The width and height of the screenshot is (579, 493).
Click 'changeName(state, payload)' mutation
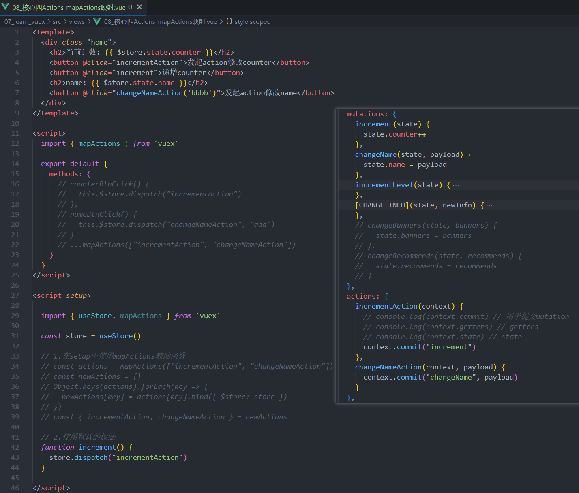(409, 154)
